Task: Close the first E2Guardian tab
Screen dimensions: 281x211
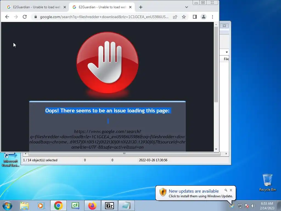Action: 65,7
